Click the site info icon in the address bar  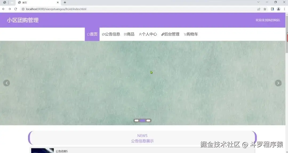click(x=23, y=9)
